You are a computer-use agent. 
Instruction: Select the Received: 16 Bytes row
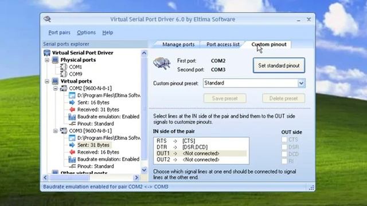(98, 152)
